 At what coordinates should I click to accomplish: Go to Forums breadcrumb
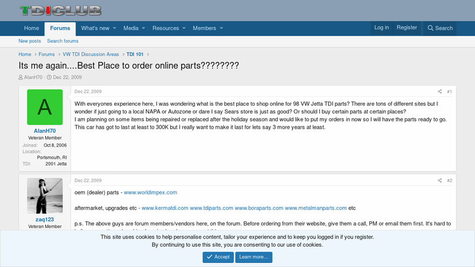pos(47,54)
